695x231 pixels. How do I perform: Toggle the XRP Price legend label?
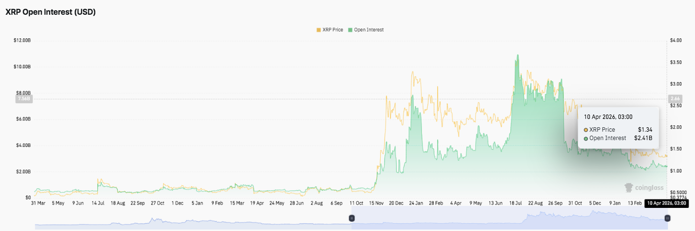333,30
